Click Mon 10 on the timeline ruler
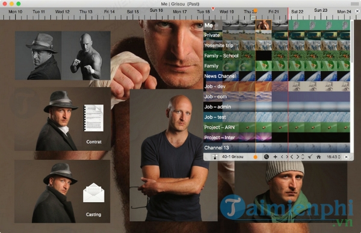The height and width of the screenshot is (233, 361). click(15, 11)
